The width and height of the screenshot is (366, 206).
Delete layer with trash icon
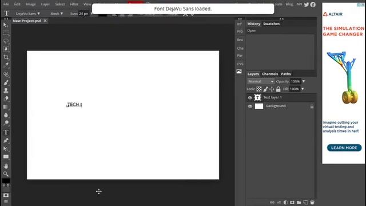coord(312,203)
